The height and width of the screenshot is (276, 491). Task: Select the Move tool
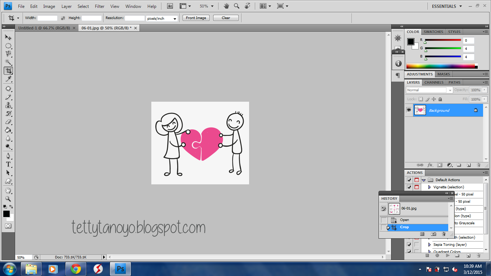tap(8, 37)
